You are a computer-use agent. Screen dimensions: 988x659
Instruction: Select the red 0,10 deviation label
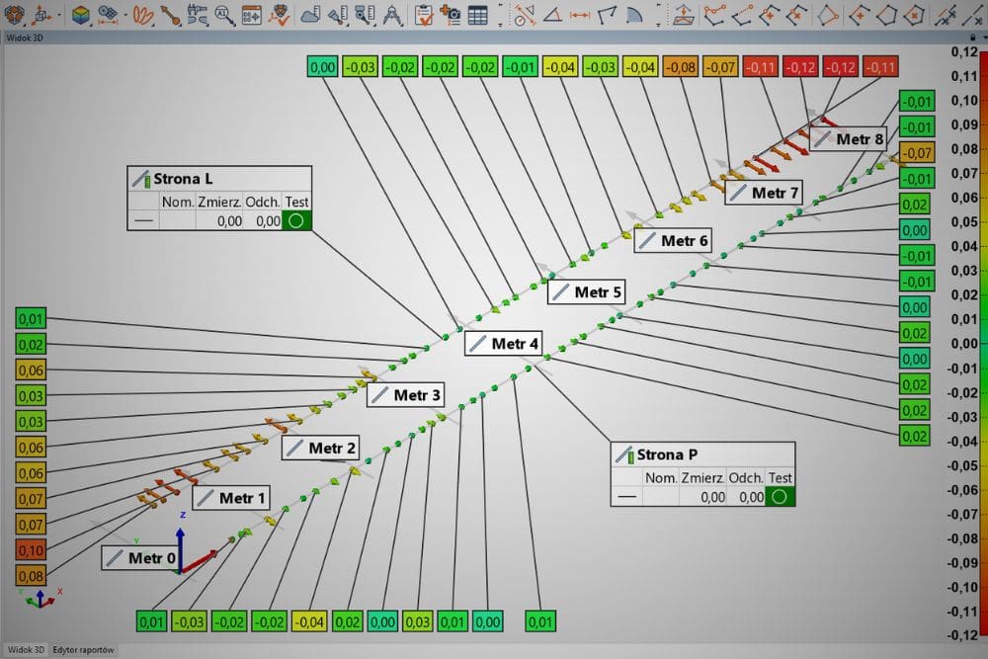pyautogui.click(x=30, y=550)
